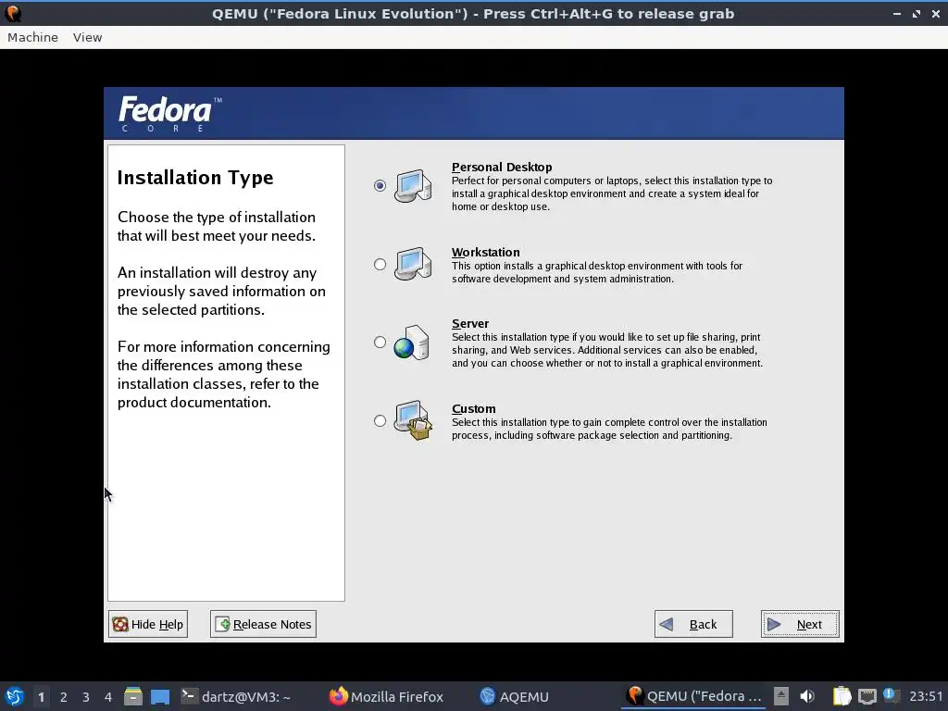
Task: Click the Custom package box icon
Action: click(413, 420)
